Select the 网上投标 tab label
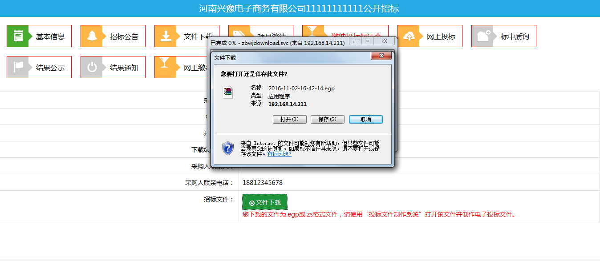This screenshot has width=600, height=261. coord(441,36)
